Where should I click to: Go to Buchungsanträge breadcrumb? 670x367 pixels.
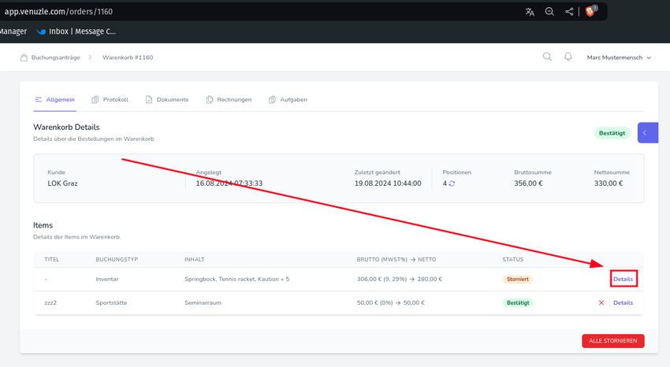[x=50, y=57]
